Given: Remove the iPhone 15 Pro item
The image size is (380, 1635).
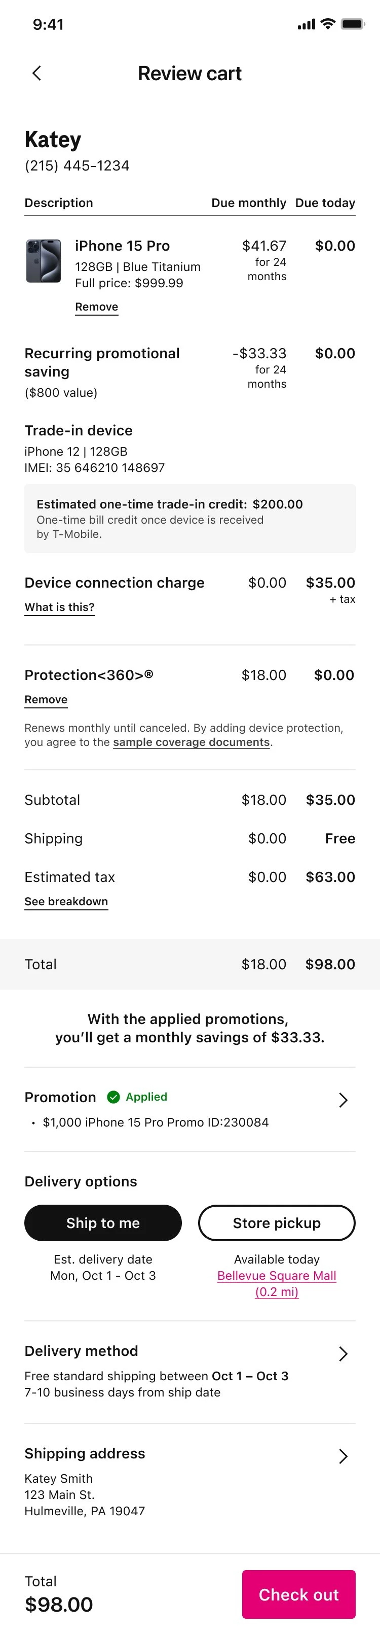Looking at the screenshot, I should [x=96, y=306].
